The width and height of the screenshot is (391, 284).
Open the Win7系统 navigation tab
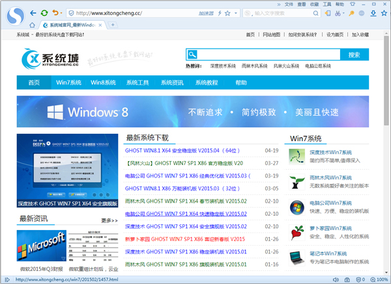point(68,83)
